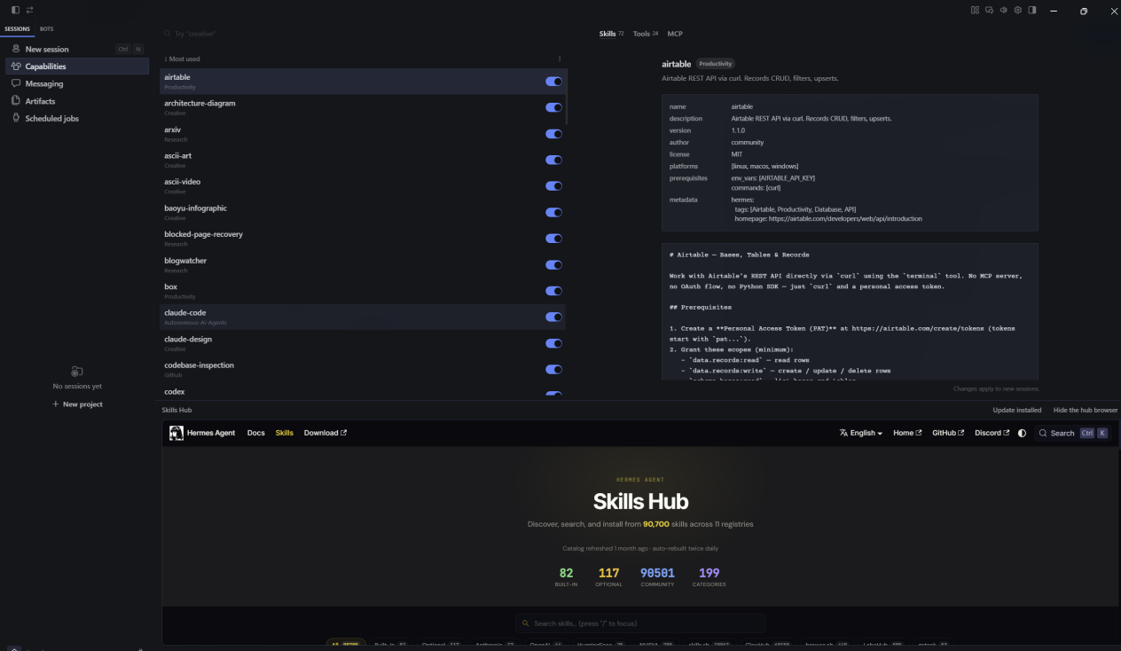Click the speaker sound icon at top right
The width and height of the screenshot is (1121, 651).
(1004, 10)
